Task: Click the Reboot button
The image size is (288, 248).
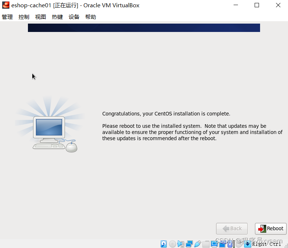Action: (x=271, y=228)
